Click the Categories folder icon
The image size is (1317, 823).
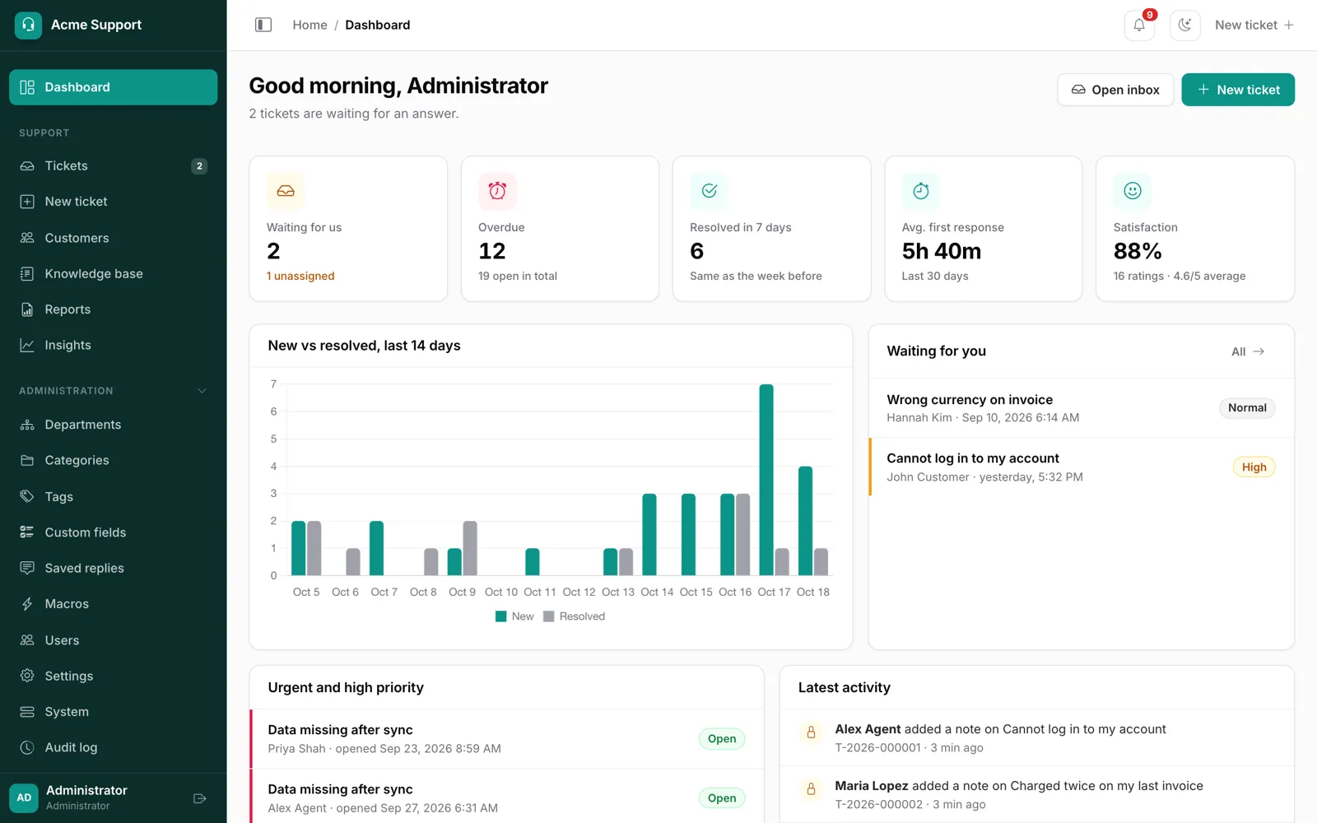tap(27, 460)
